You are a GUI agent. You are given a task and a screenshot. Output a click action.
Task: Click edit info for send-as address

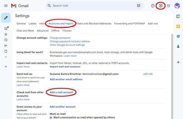pos(148,74)
